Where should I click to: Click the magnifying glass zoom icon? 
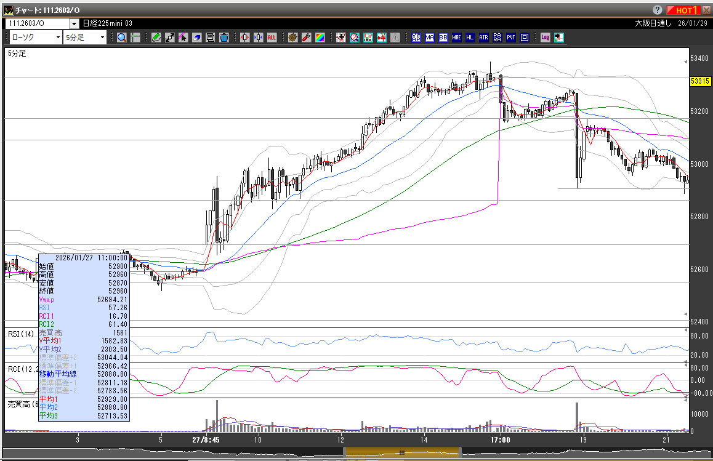[x=122, y=38]
